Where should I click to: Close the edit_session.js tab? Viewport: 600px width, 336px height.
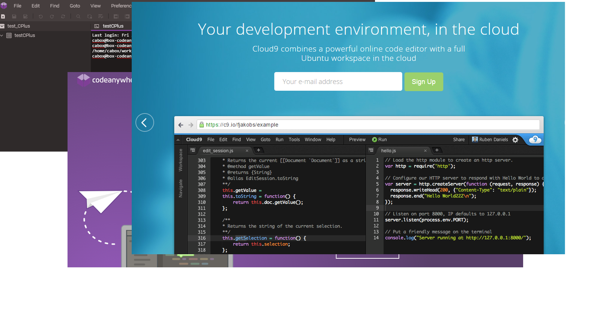tap(247, 151)
